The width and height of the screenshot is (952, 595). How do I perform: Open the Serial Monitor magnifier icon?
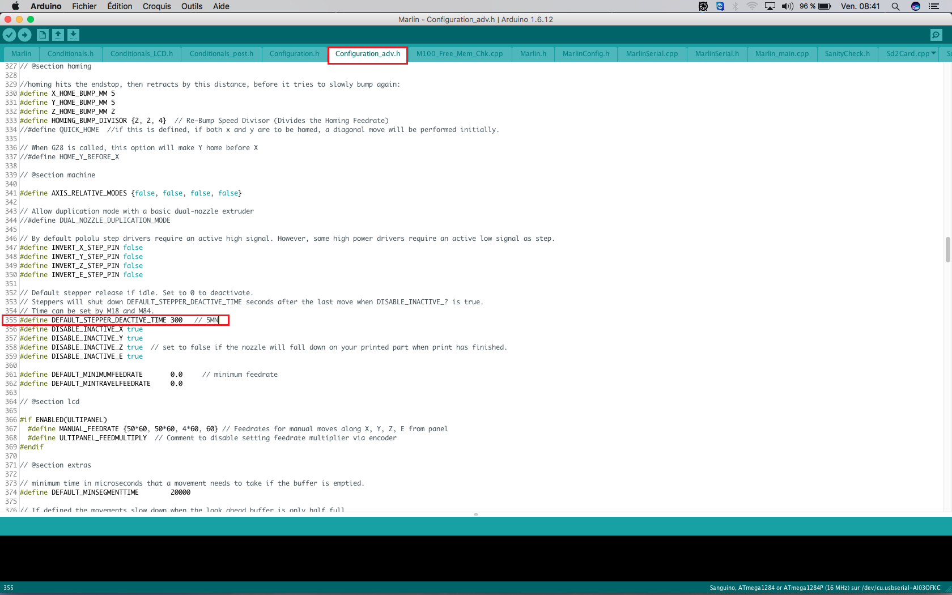[x=936, y=35]
